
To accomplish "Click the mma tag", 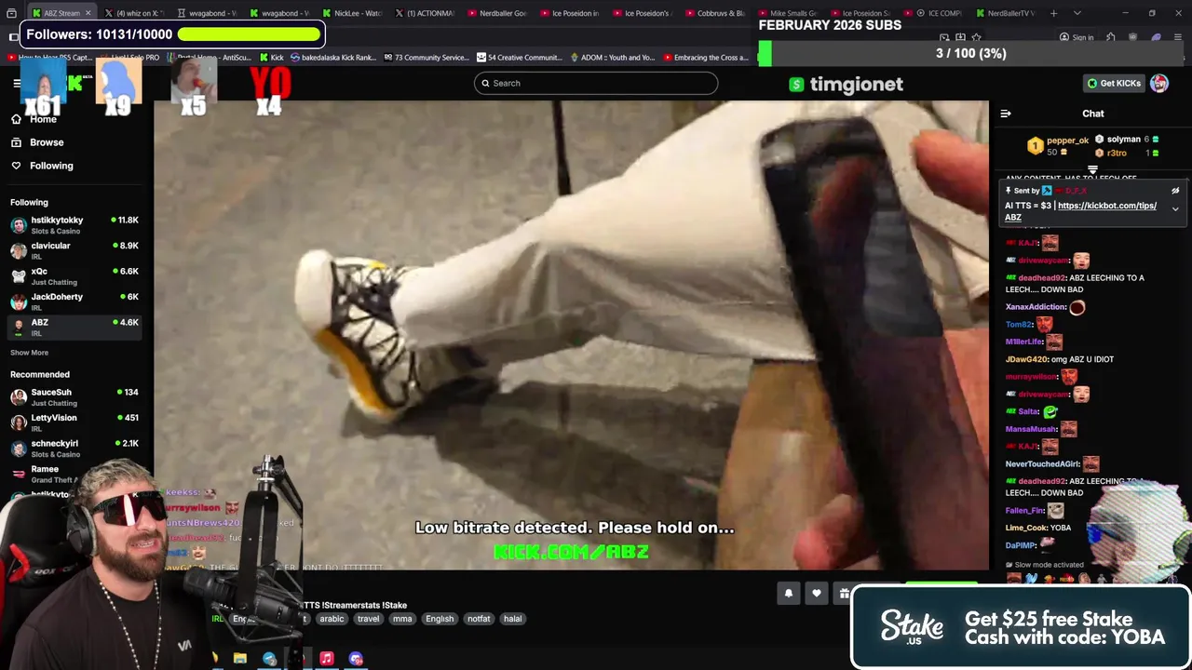I will click(x=402, y=619).
